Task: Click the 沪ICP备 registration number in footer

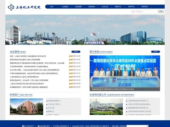Action: 61,126
